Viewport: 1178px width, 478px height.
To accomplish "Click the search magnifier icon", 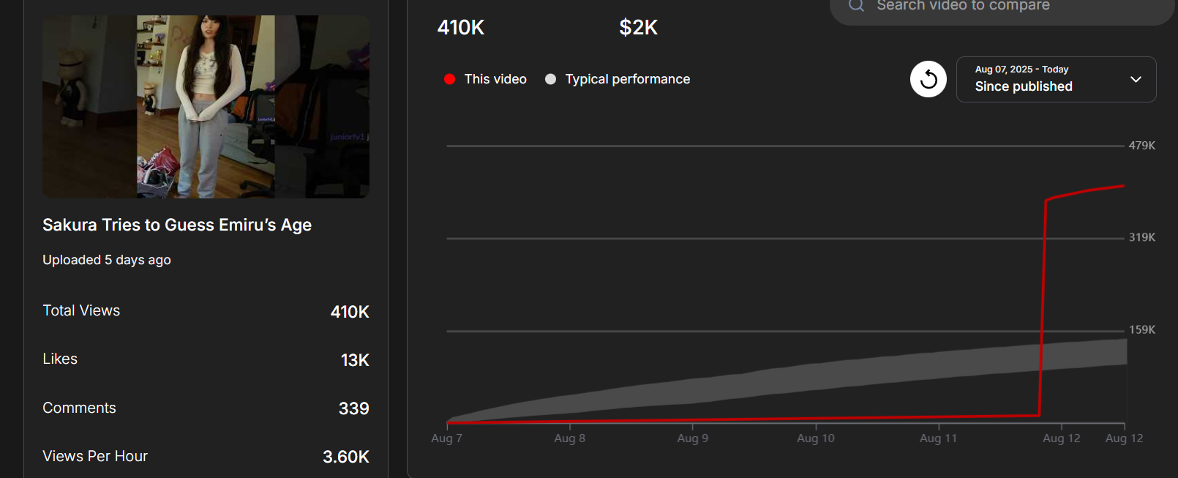I will pyautogui.click(x=856, y=5).
